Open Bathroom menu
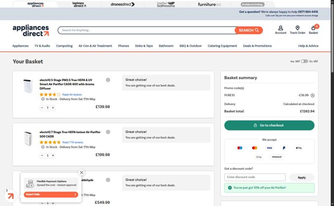The image size is (334, 206). click(166, 46)
